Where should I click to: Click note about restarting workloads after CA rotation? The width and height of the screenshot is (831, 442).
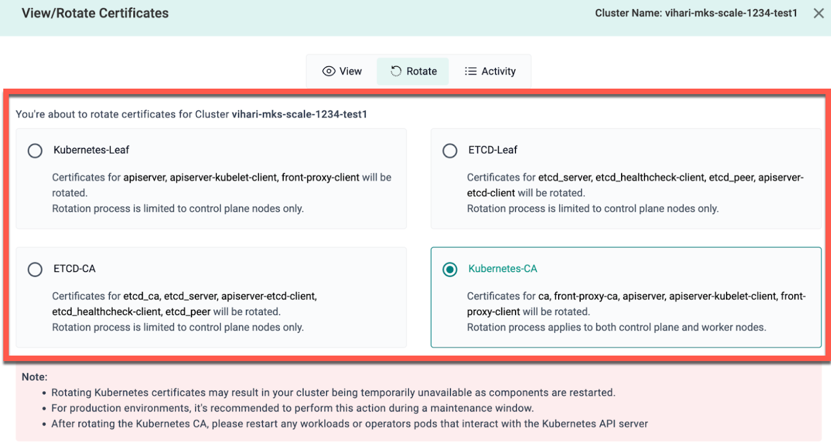pos(349,423)
